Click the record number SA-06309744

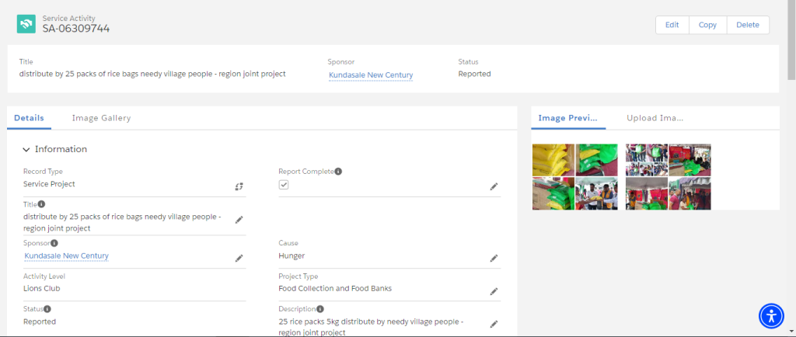[x=76, y=29]
